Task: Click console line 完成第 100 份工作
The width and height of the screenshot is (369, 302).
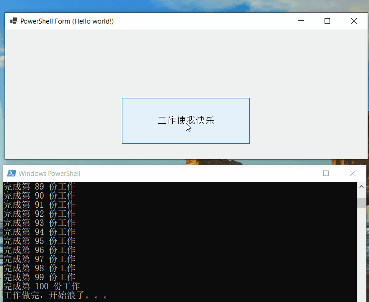Action: point(42,286)
